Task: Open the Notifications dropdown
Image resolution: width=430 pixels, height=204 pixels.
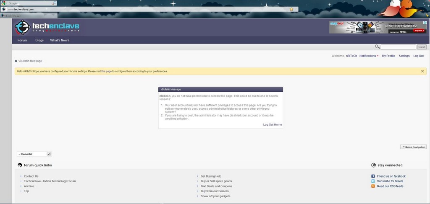Action: point(369,56)
